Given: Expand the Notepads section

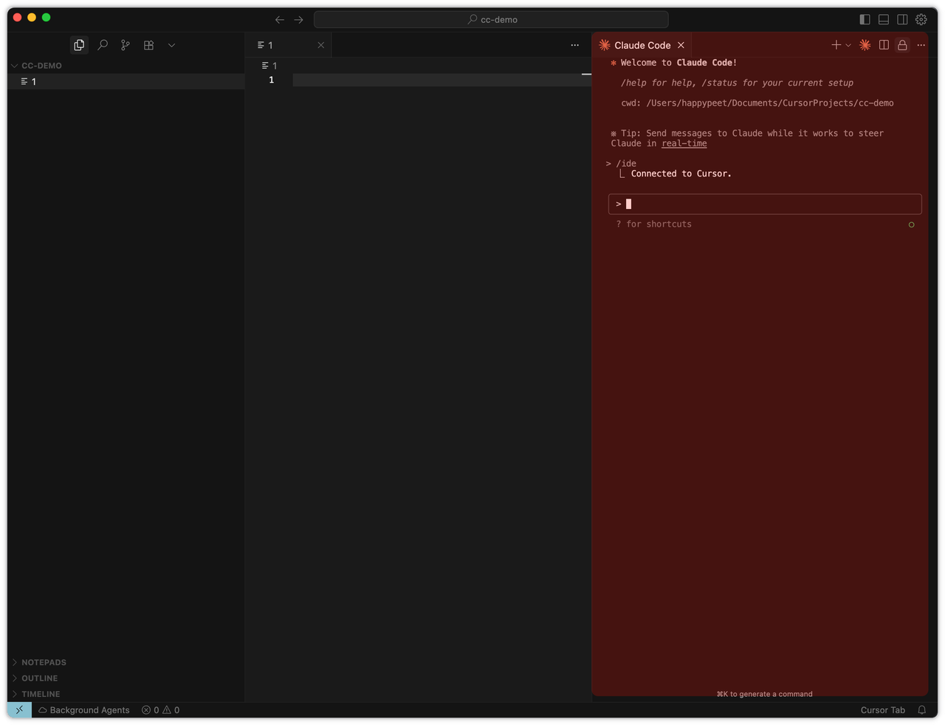Looking at the screenshot, I should (44, 662).
